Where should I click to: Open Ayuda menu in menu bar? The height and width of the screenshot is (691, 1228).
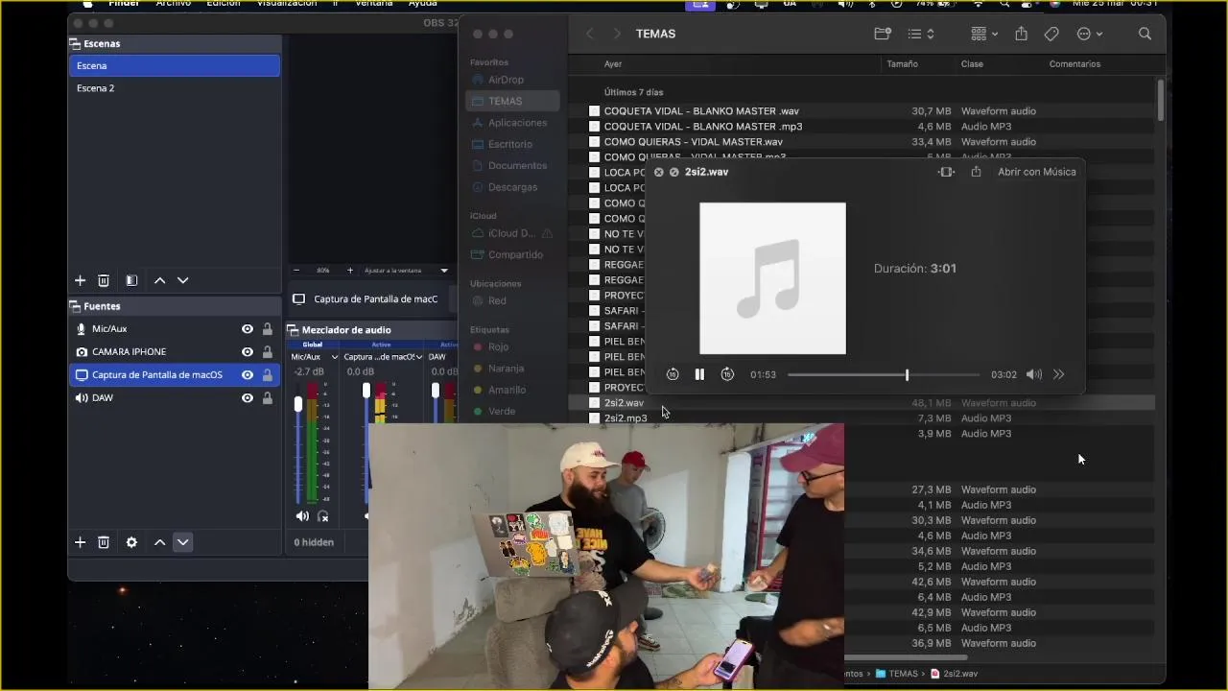(423, 4)
